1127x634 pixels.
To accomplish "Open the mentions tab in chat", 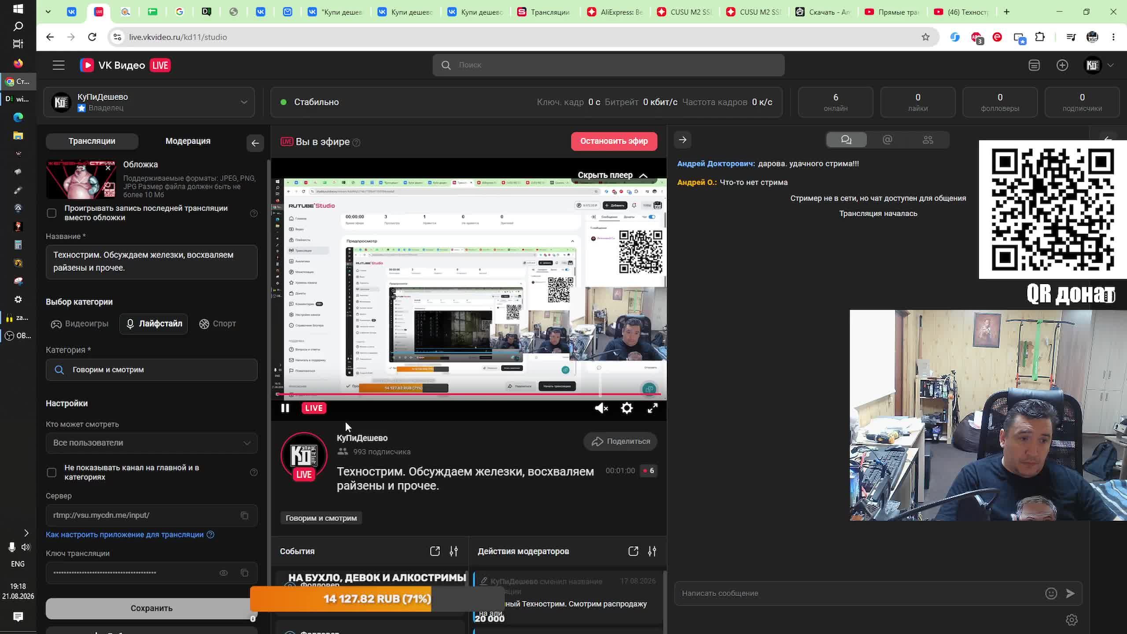I will coord(887,140).
